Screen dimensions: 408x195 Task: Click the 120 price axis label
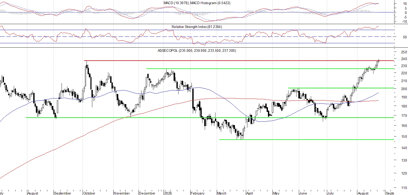404,174
